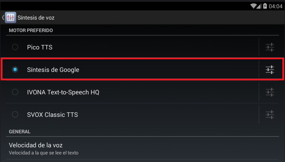The height and width of the screenshot is (162, 285).
Task: Tap the clock showing 04:04
Action: 276,6
